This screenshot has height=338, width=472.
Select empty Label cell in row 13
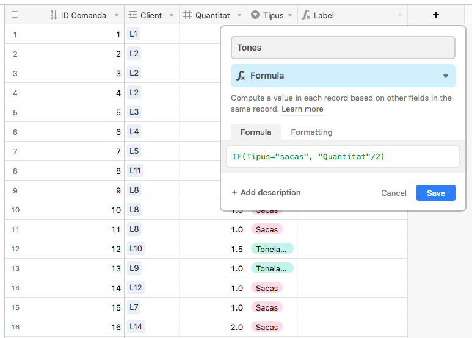352,268
